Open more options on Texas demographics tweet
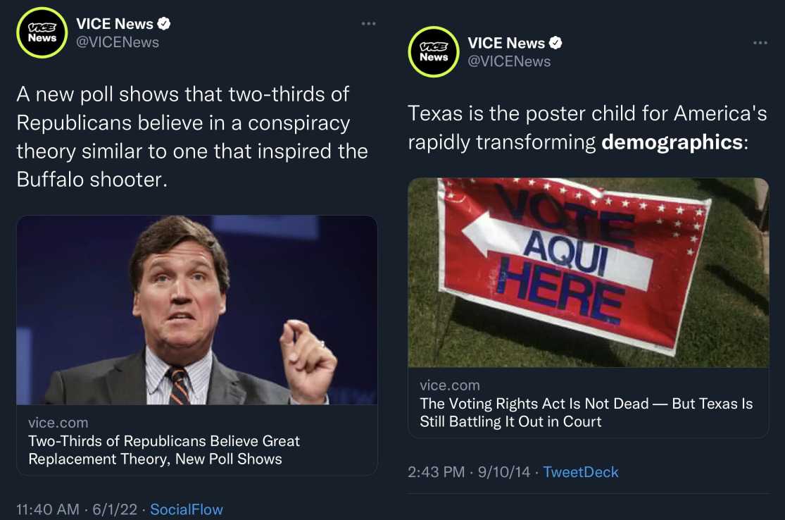Screen dimensions: 785x520 [760, 43]
